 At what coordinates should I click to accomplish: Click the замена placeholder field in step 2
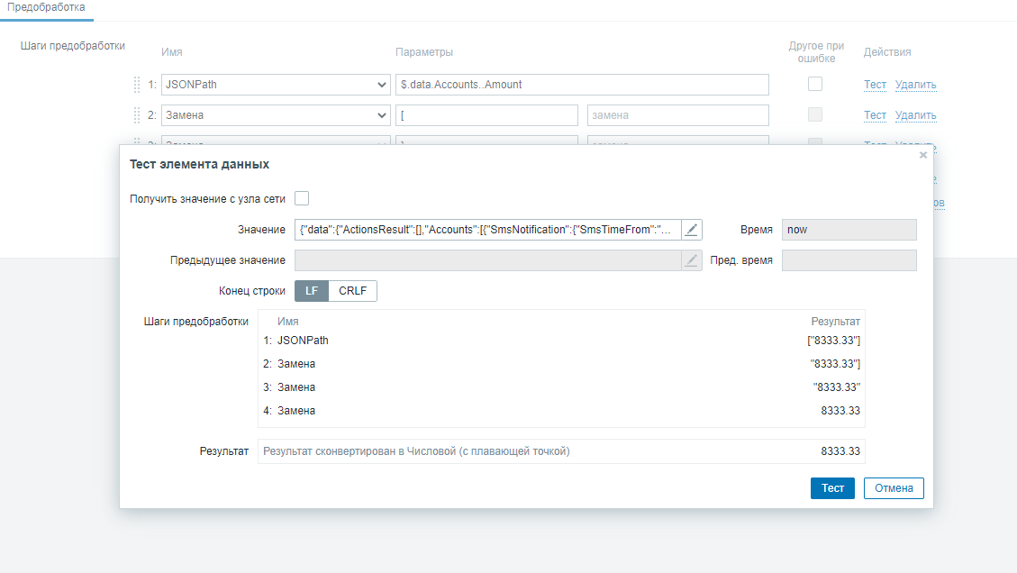pyautogui.click(x=677, y=115)
